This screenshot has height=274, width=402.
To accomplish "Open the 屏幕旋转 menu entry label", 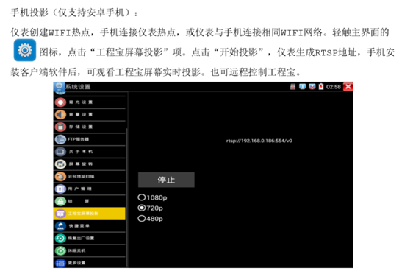I will (81, 164).
